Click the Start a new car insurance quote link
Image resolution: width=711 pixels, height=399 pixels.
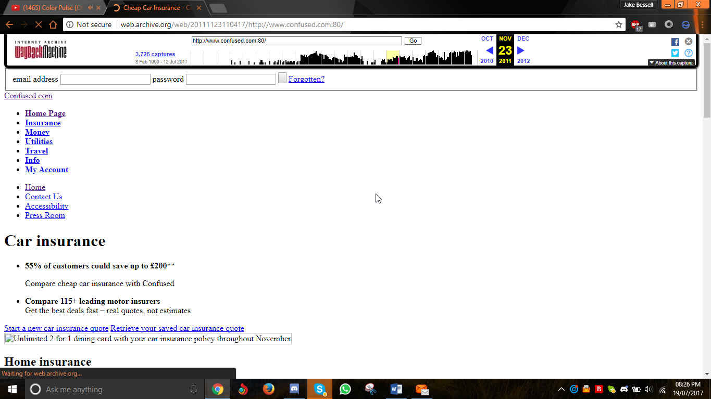click(x=56, y=328)
